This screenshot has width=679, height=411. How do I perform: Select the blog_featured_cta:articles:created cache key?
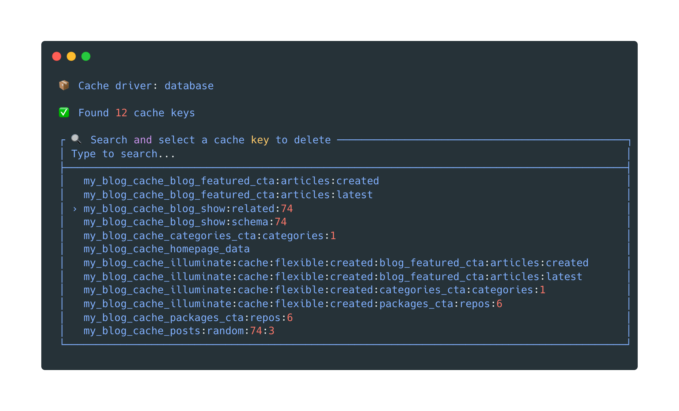(x=231, y=181)
